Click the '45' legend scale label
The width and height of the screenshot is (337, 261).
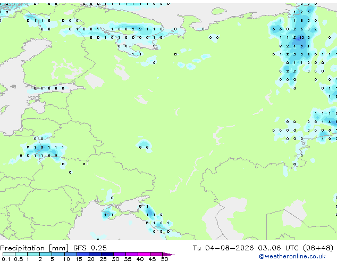click(x=152, y=259)
